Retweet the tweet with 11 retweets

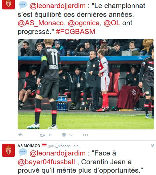[42, 135]
